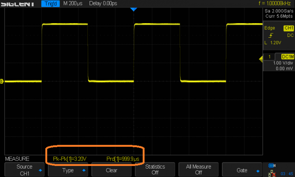Toggle the Statistics Off softkey

point(155,169)
